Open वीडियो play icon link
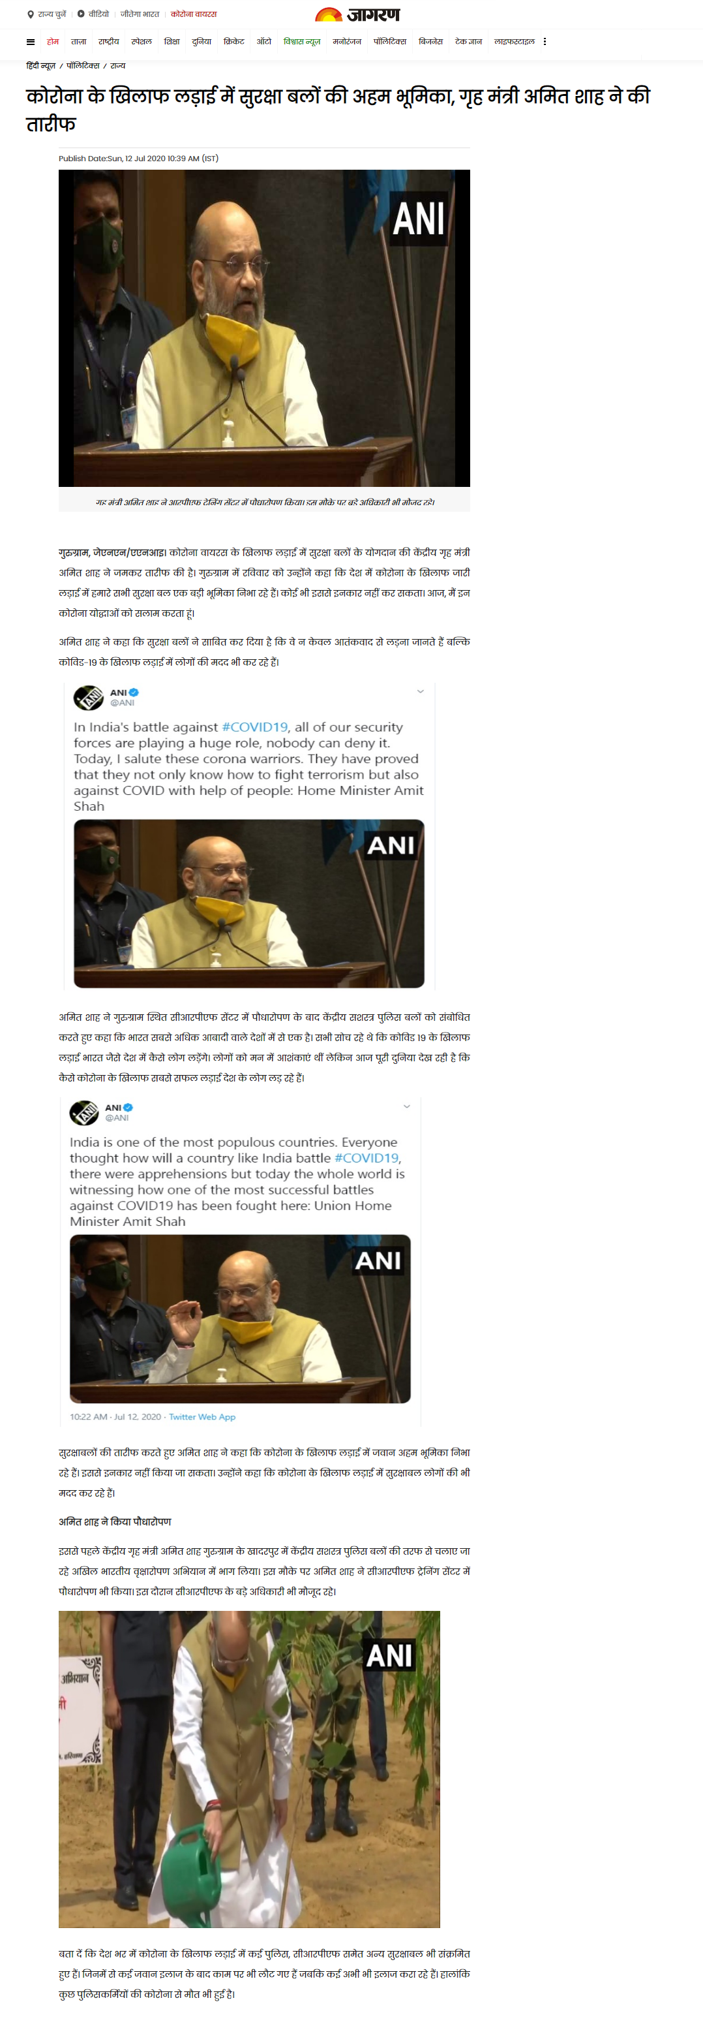 tap(93, 14)
